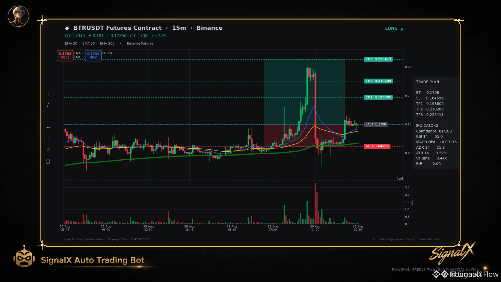Click TP3 0.225413 row in Trade Plan panel
The width and height of the screenshot is (501, 282).
pos(430,115)
